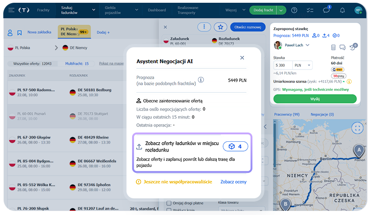The width and height of the screenshot is (371, 215).
Task: Open Realizowane Transporty menu item
Action: click(x=188, y=10)
